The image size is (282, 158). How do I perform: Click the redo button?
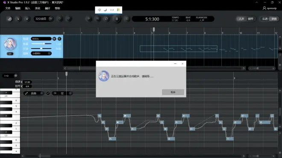pyautogui.click(x=68, y=19)
